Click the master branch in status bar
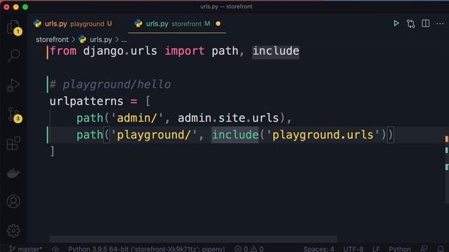 26,249
